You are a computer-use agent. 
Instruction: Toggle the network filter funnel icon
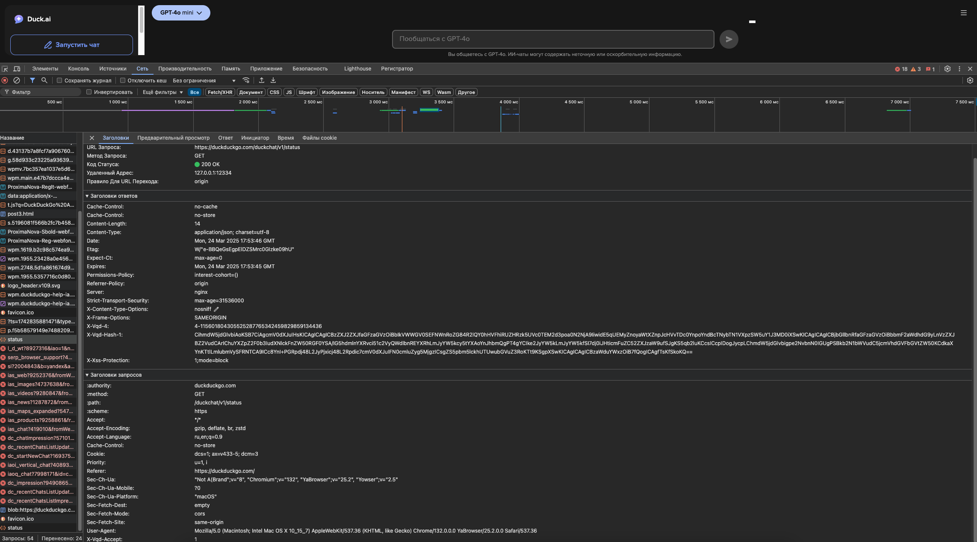(x=32, y=80)
